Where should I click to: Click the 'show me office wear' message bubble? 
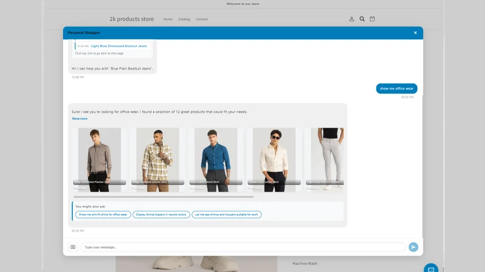coord(396,88)
